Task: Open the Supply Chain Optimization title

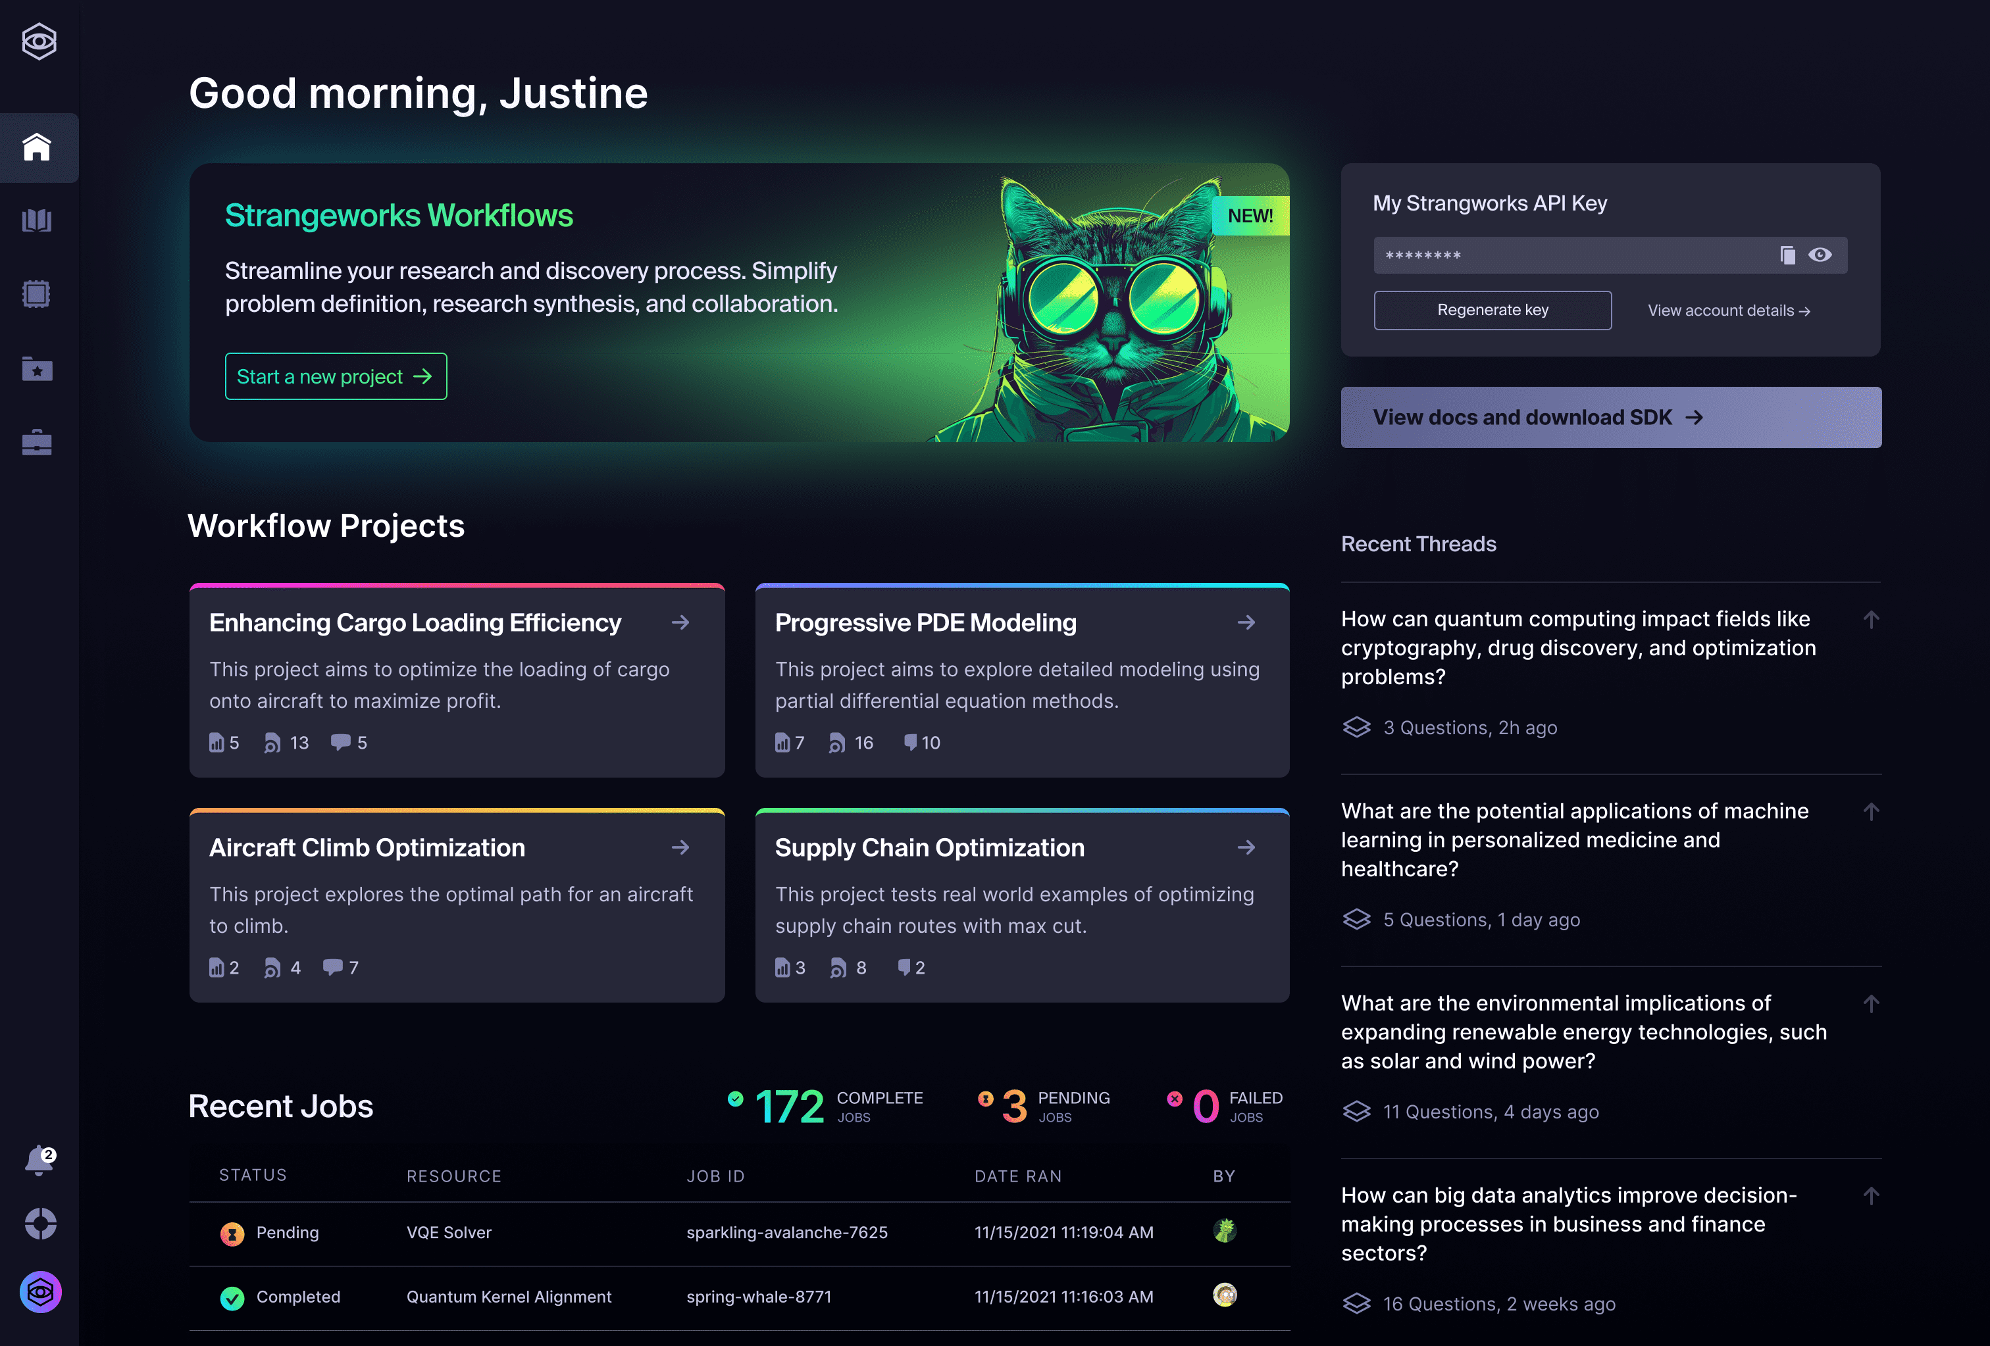Action: (x=930, y=848)
